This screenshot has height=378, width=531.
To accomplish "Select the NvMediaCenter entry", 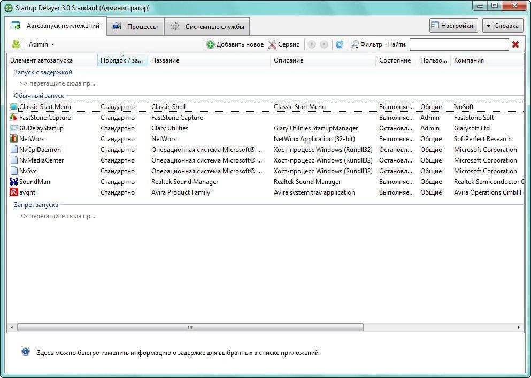I will point(265,160).
